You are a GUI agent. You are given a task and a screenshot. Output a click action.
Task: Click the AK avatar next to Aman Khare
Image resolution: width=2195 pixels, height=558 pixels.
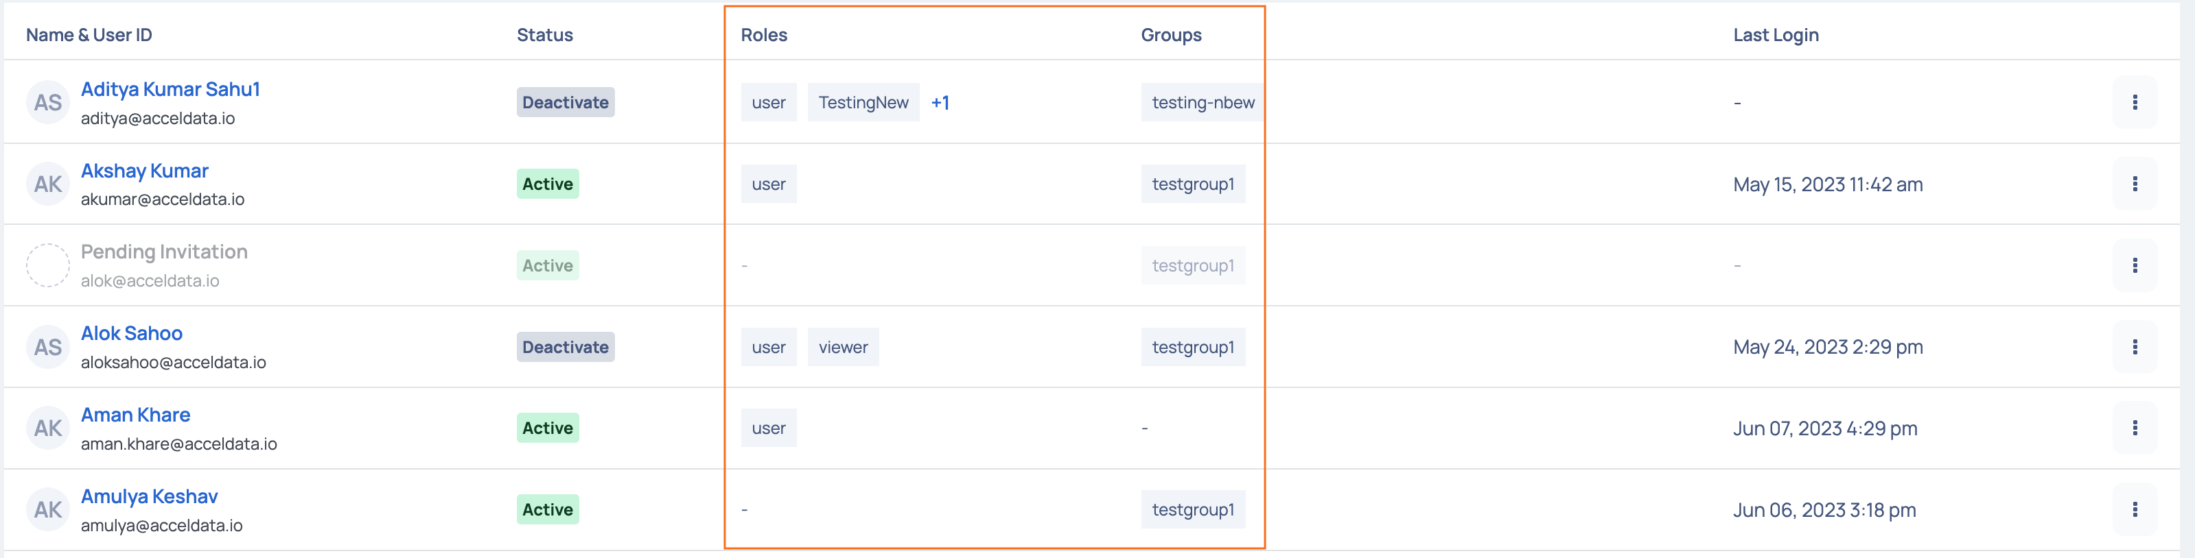pos(48,428)
